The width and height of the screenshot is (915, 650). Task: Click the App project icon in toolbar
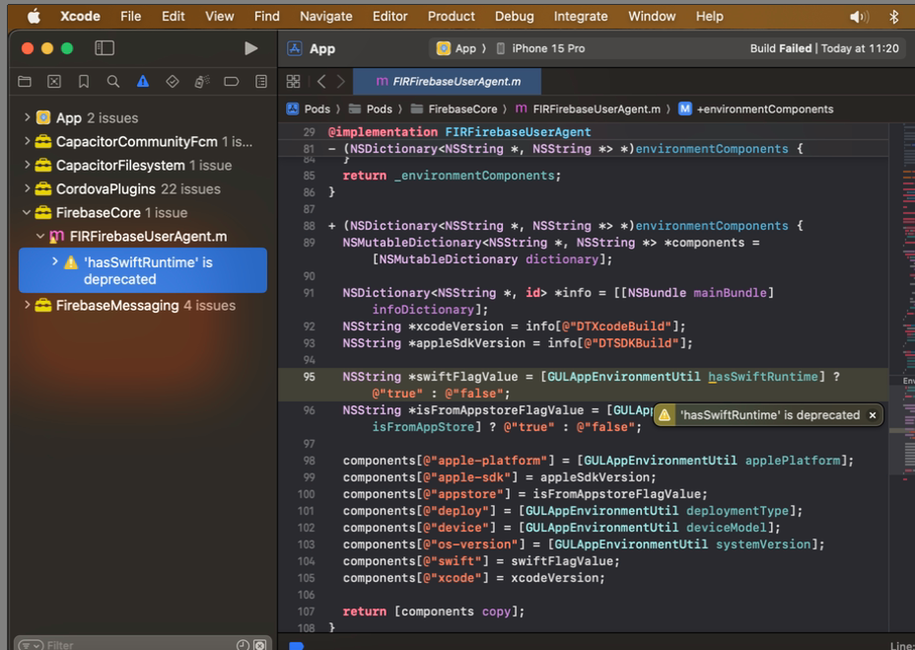[295, 48]
